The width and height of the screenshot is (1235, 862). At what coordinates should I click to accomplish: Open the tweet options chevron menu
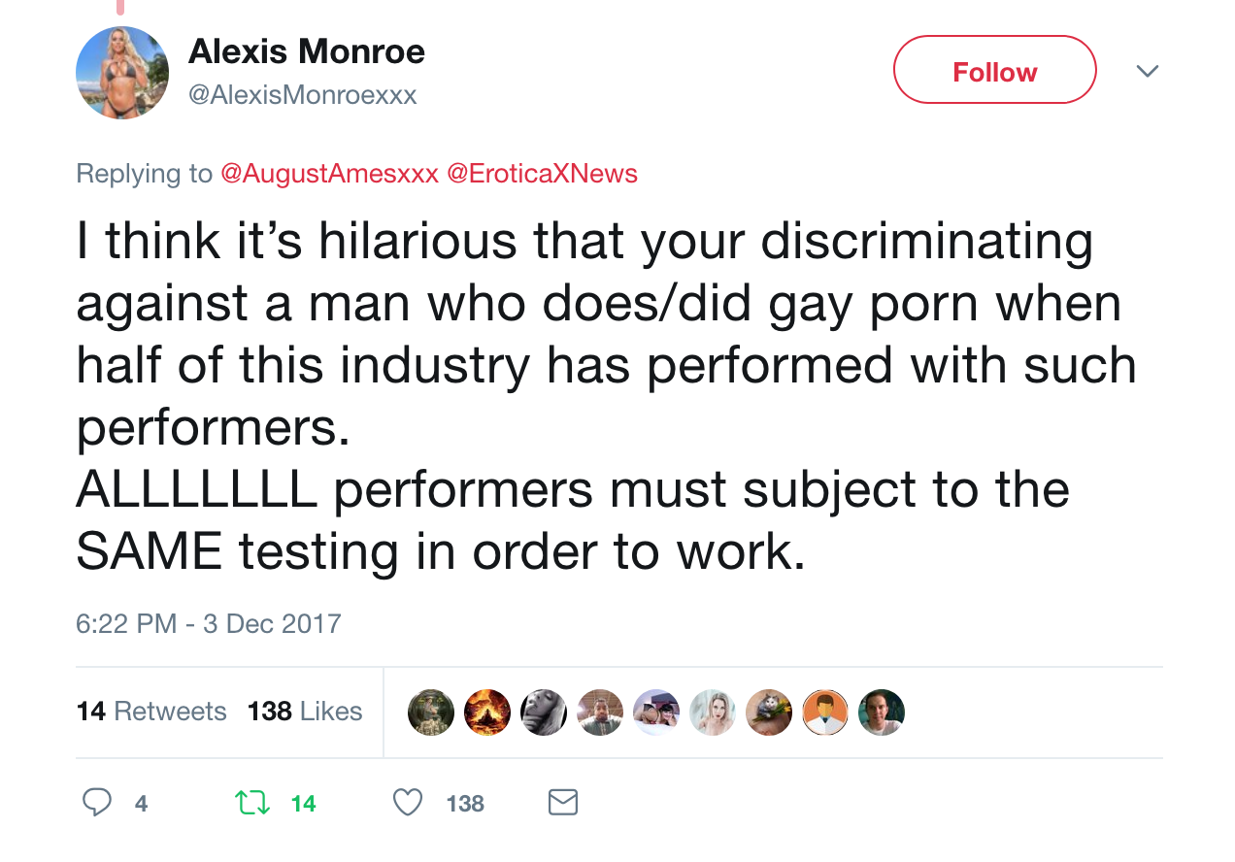(x=1148, y=71)
